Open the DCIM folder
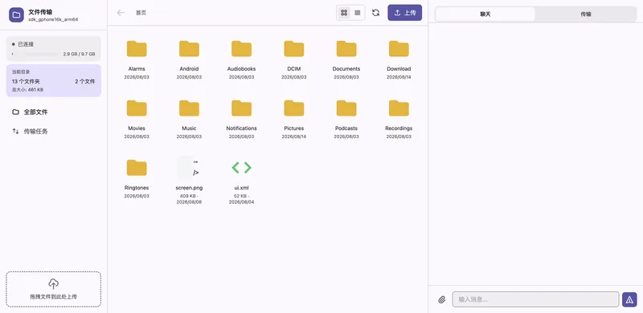This screenshot has width=643, height=313. [294, 49]
